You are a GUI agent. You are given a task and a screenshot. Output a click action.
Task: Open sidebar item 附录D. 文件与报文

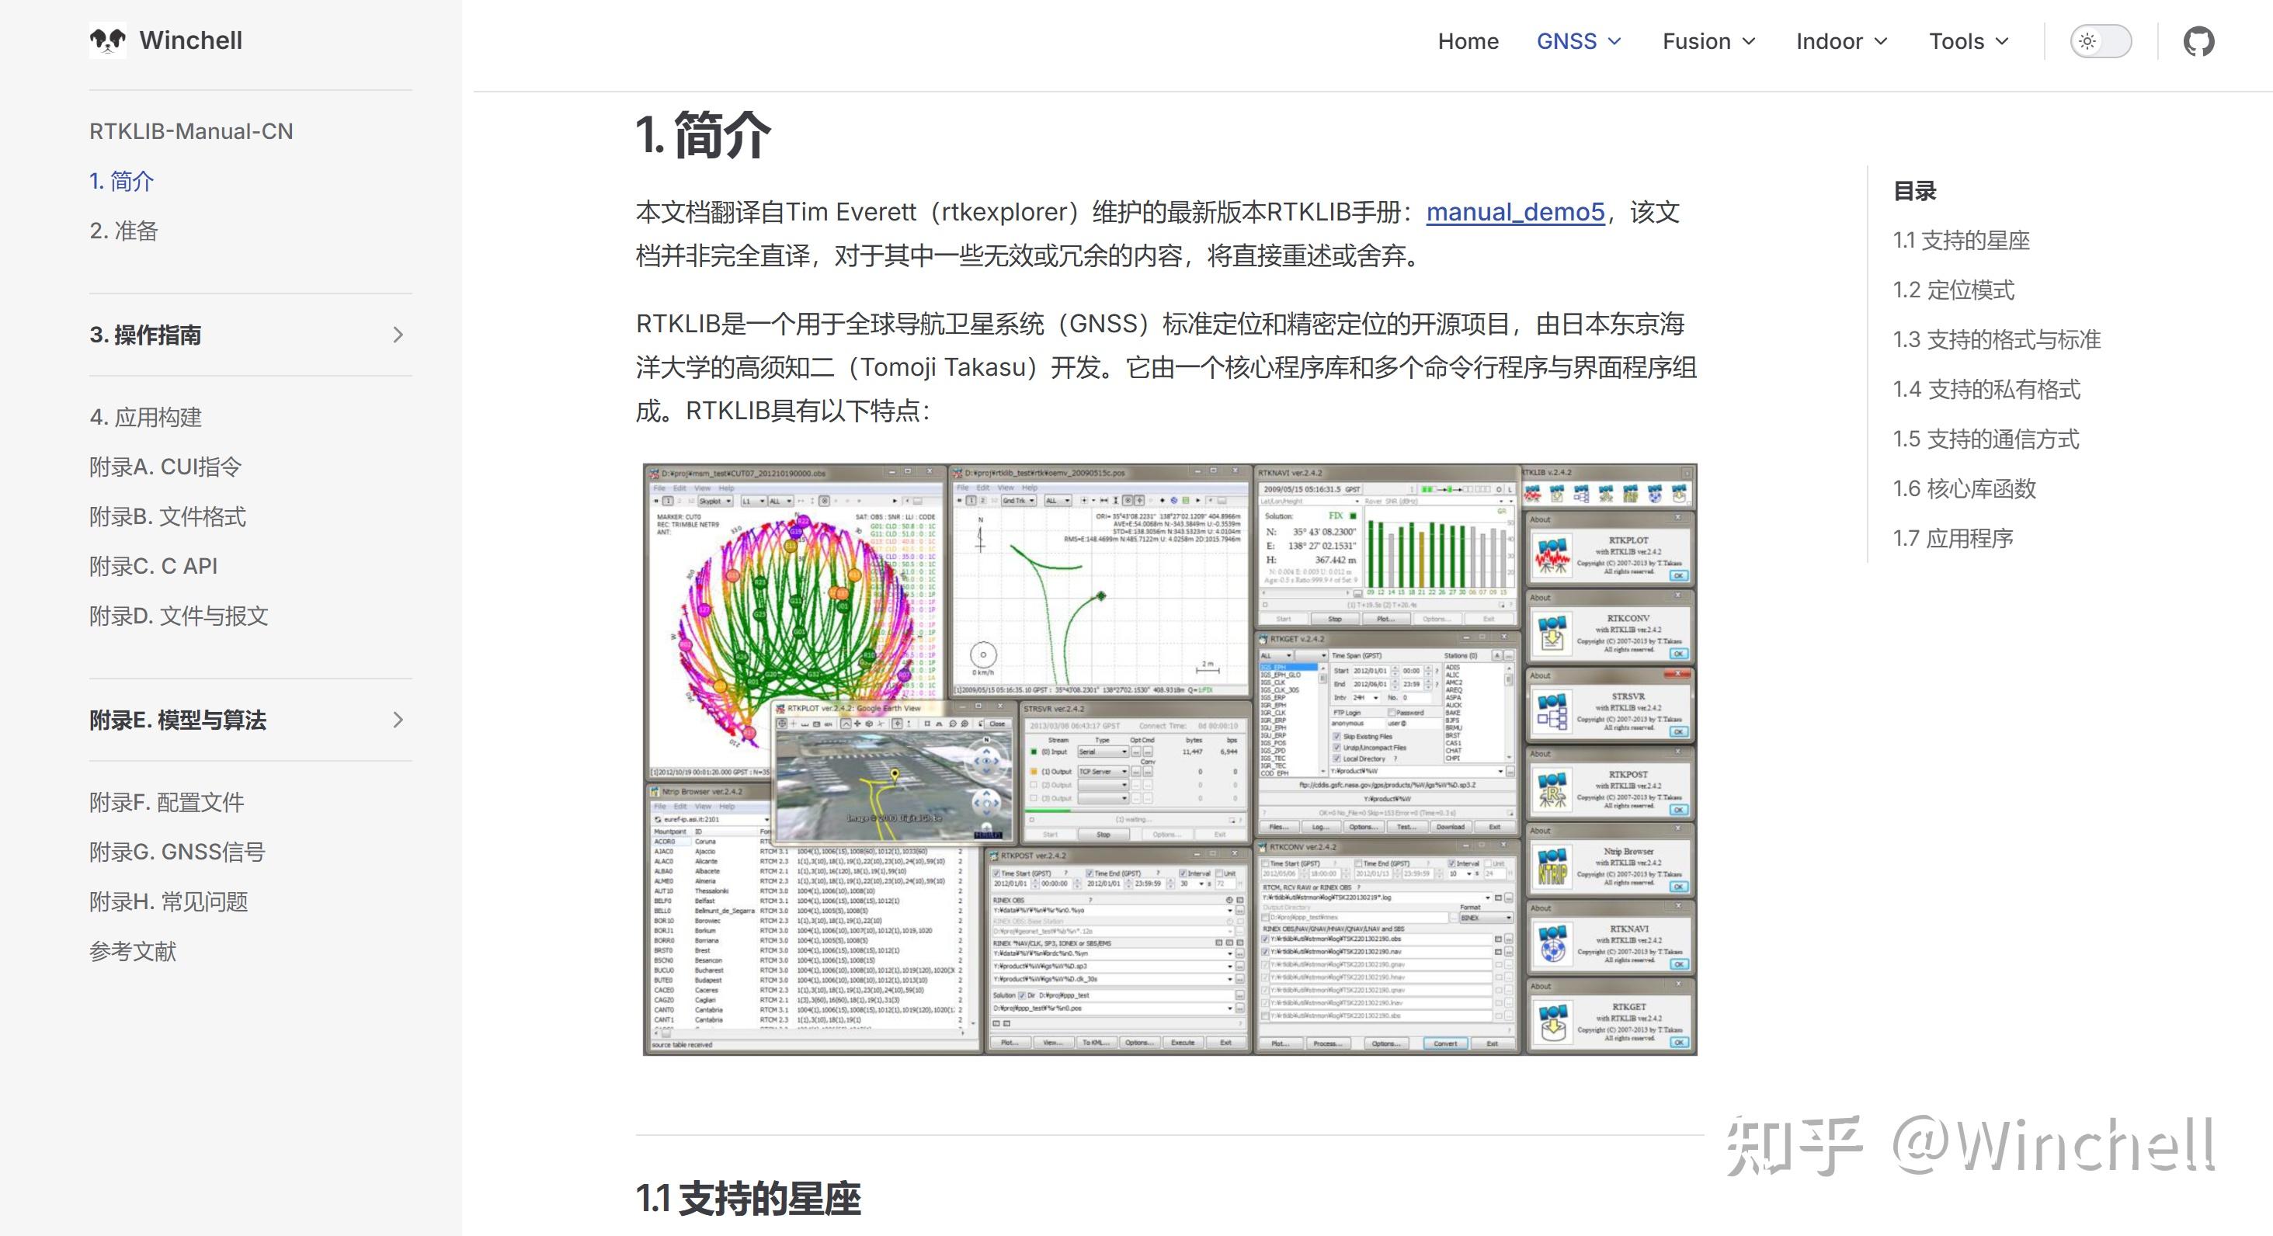[x=179, y=616]
